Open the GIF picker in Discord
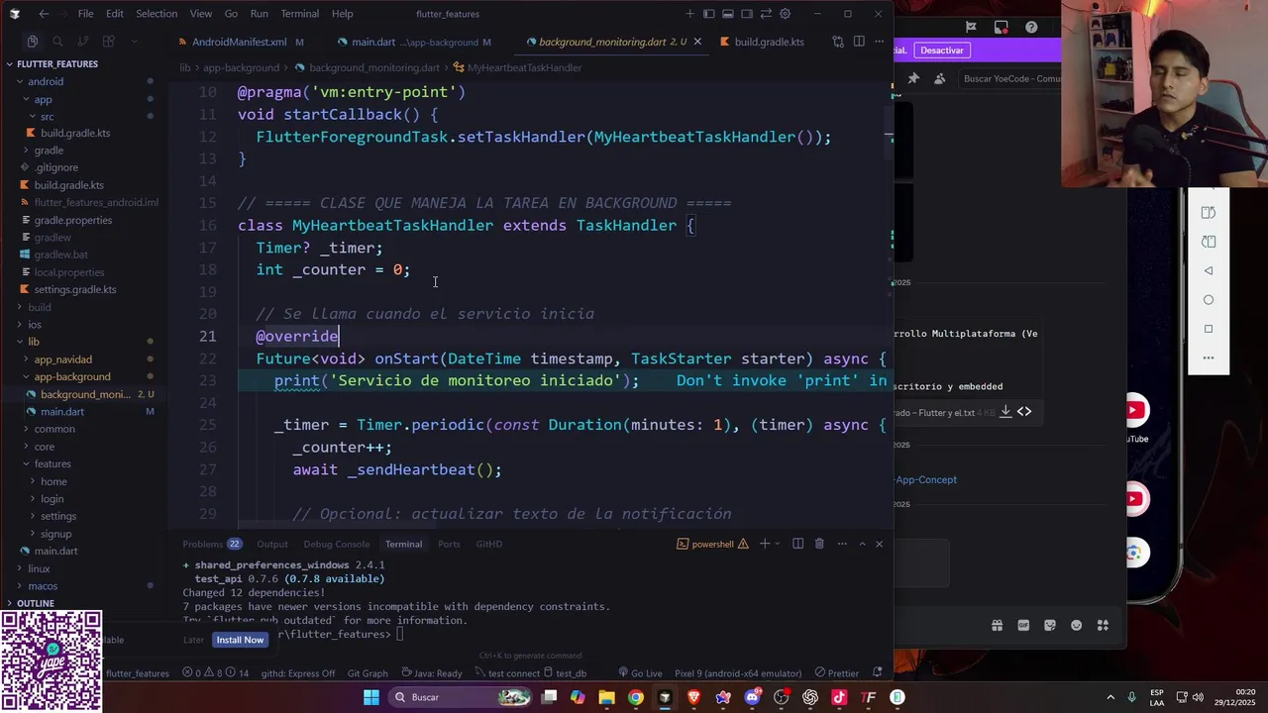The height and width of the screenshot is (713, 1268). click(1023, 626)
